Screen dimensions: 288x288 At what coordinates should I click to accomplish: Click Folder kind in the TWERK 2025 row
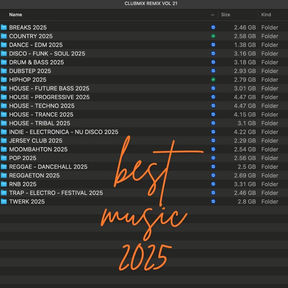270,201
